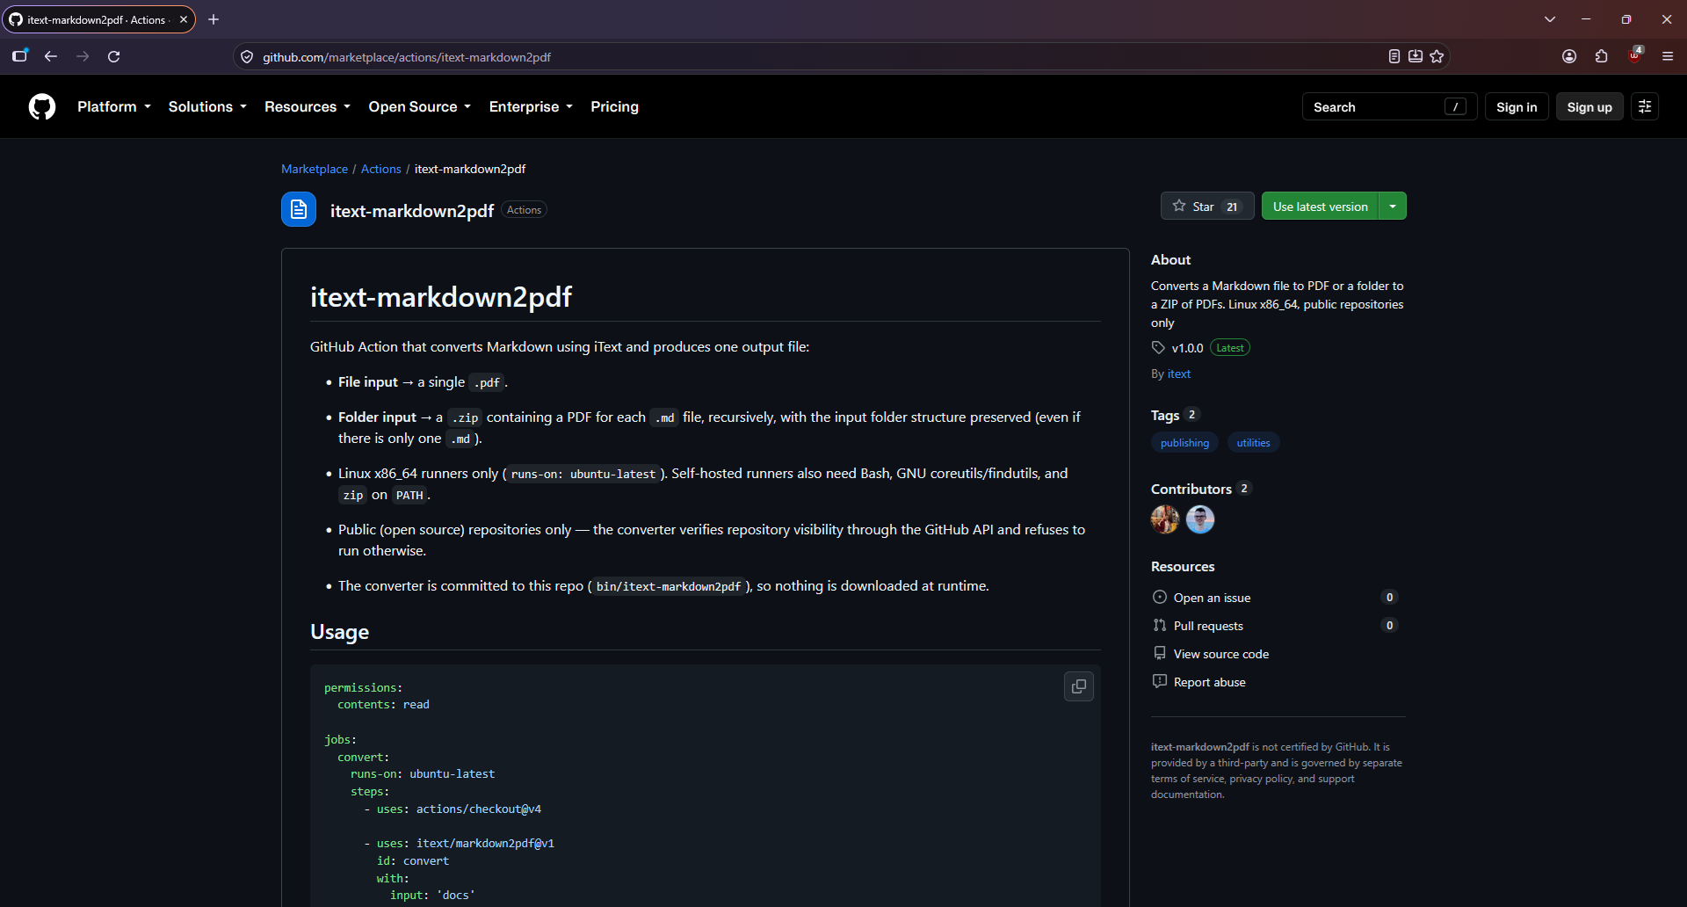Click the first contributor avatar
Viewport: 1687px width, 907px height.
click(1165, 519)
